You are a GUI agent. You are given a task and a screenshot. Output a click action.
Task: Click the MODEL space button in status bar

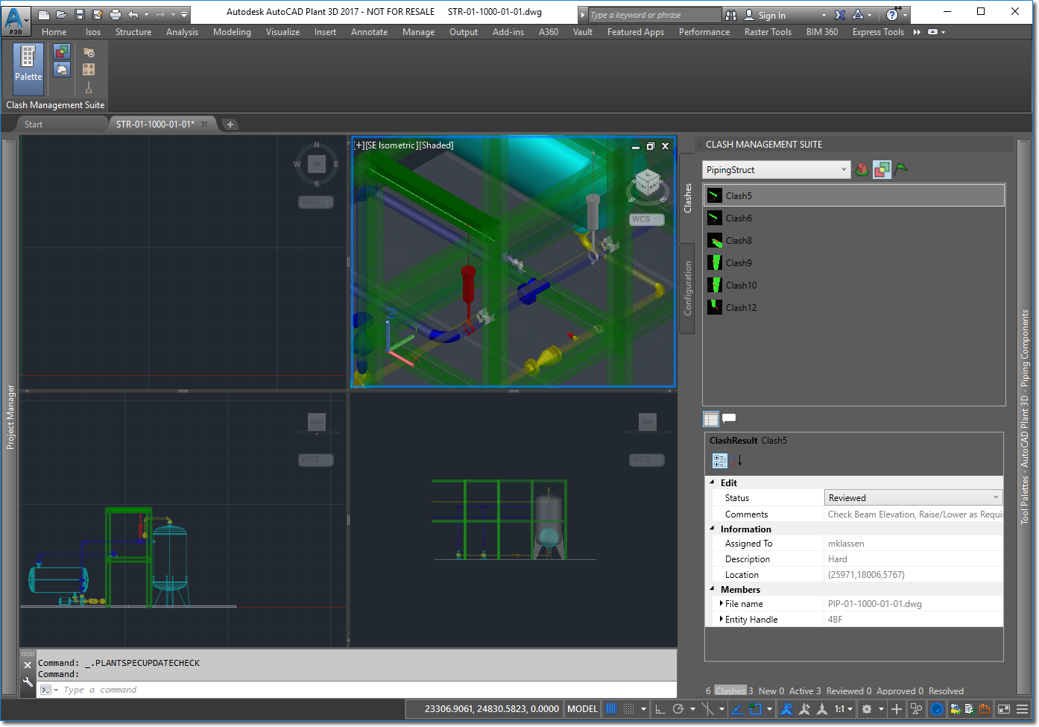pos(582,709)
